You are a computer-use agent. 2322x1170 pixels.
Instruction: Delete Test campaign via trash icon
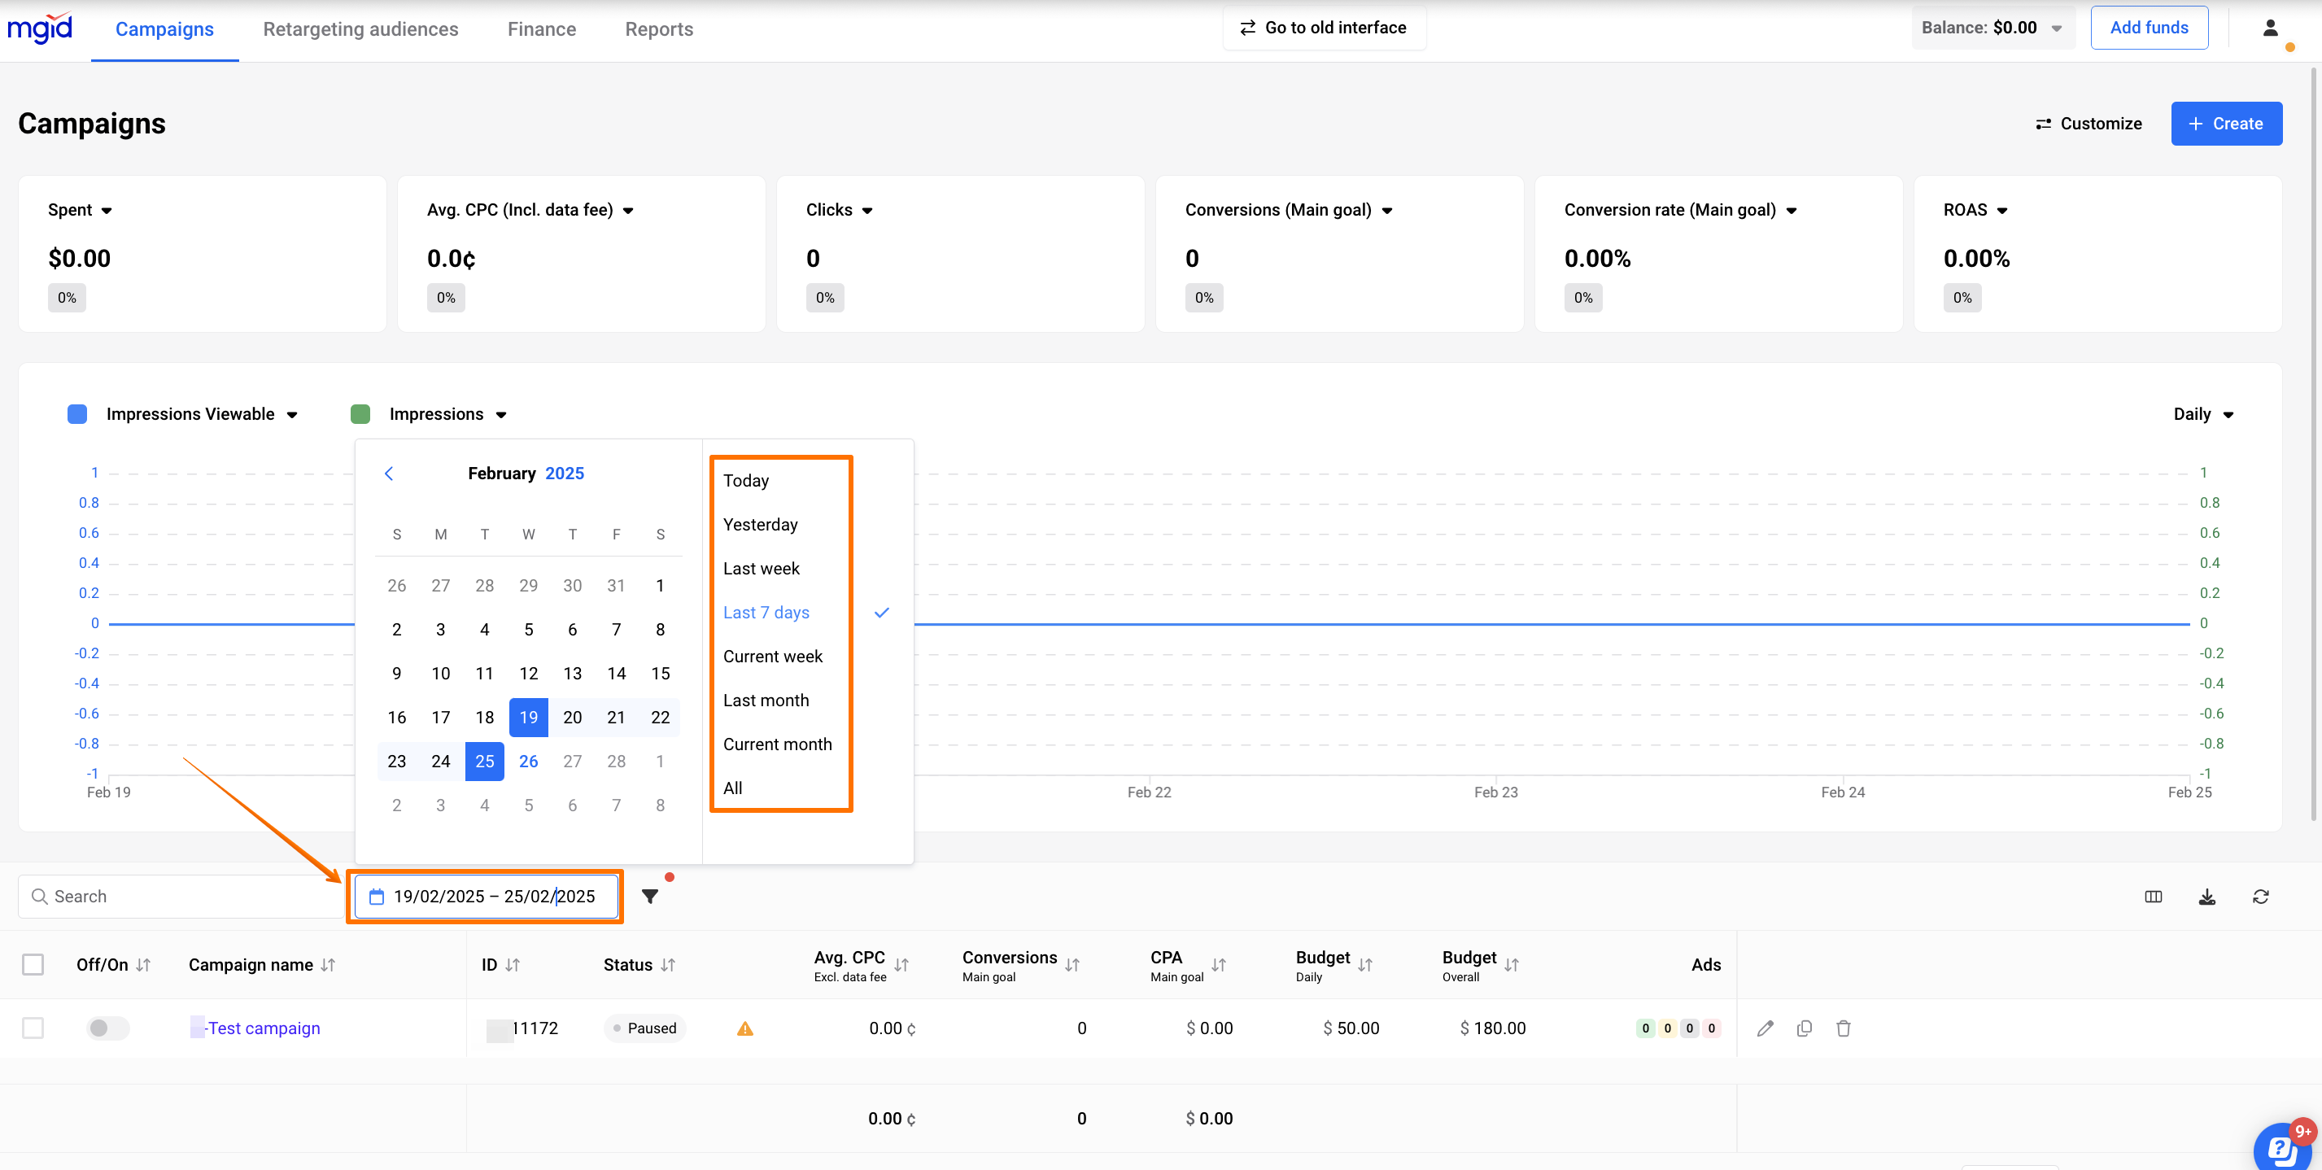point(1844,1028)
